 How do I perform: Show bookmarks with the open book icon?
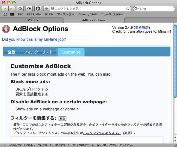(x=5, y=14)
